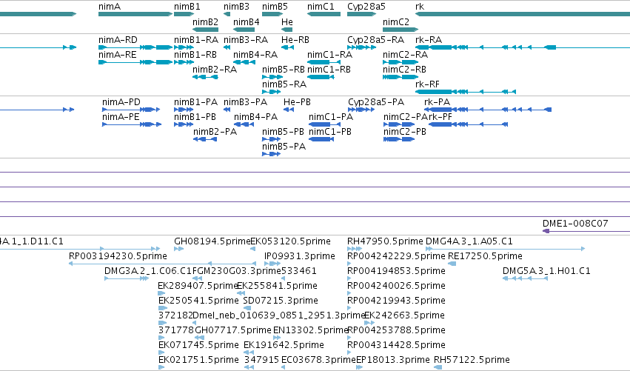Select the RP004219943.5prime EST
This screenshot has width=630, height=371.
[x=349, y=308]
